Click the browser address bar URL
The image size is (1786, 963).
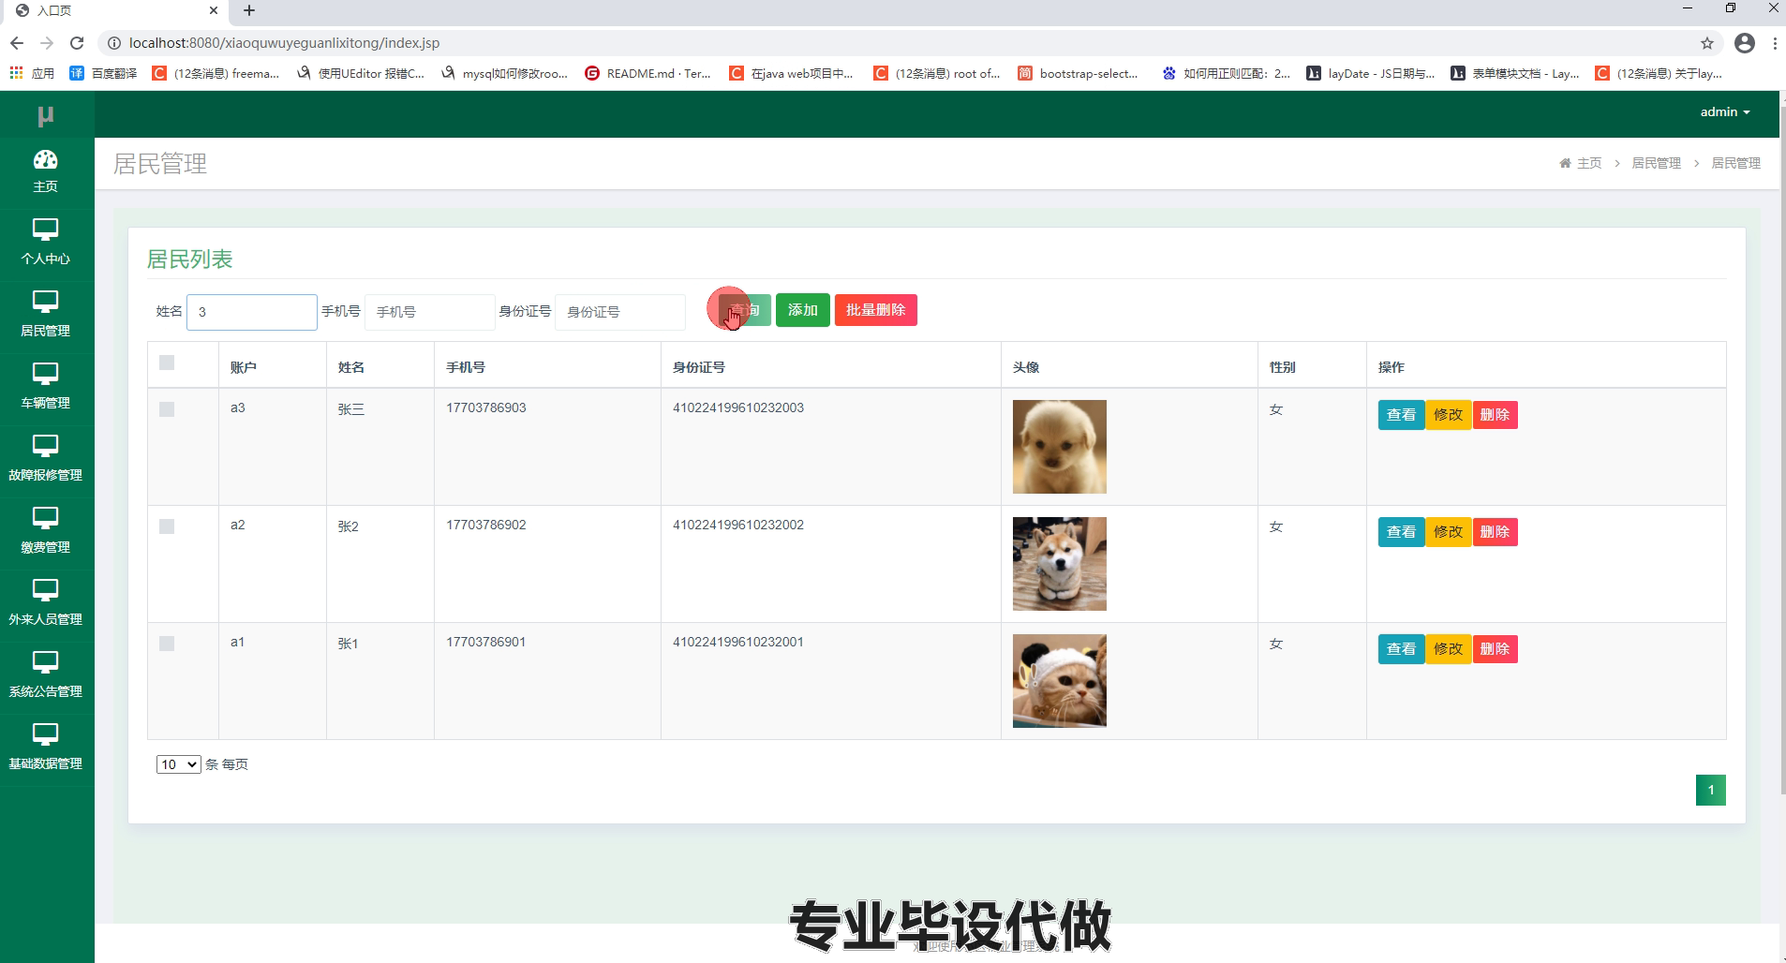pos(284,43)
